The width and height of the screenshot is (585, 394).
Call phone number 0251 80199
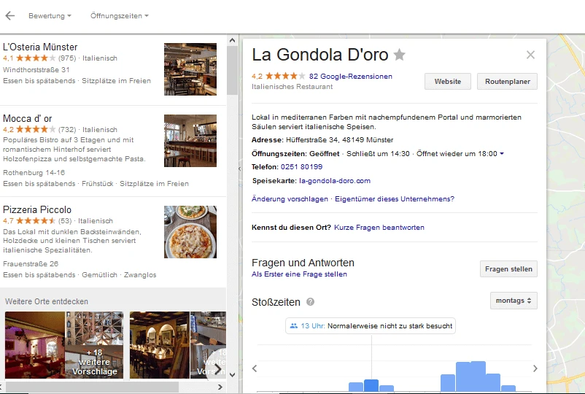pyautogui.click(x=301, y=167)
